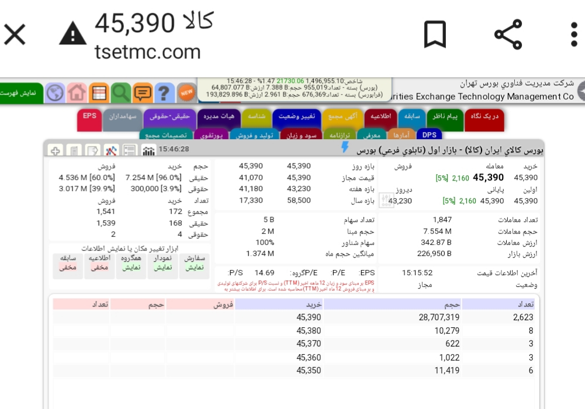Click the تعداد column header under buy side
Image resolution: width=585 pixels, height=409 pixels.
pos(498,304)
